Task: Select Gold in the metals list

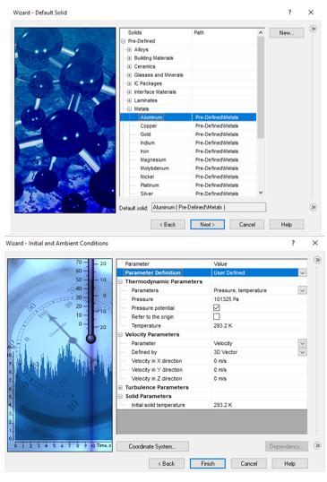Action: 145,134
